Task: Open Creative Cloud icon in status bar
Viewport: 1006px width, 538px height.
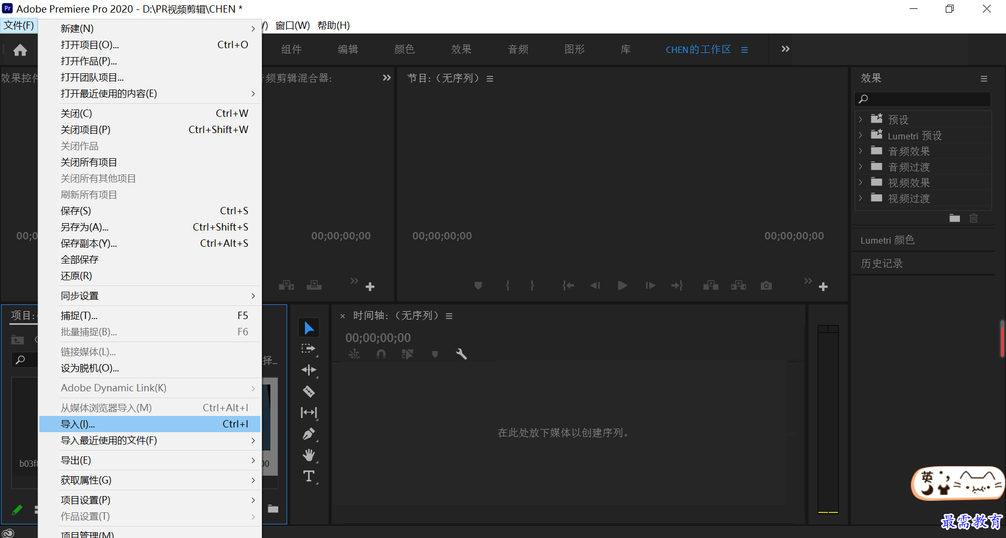Action: point(7,533)
